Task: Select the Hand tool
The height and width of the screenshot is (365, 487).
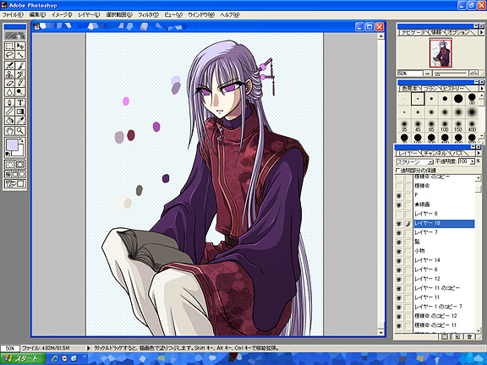Action: [9, 131]
